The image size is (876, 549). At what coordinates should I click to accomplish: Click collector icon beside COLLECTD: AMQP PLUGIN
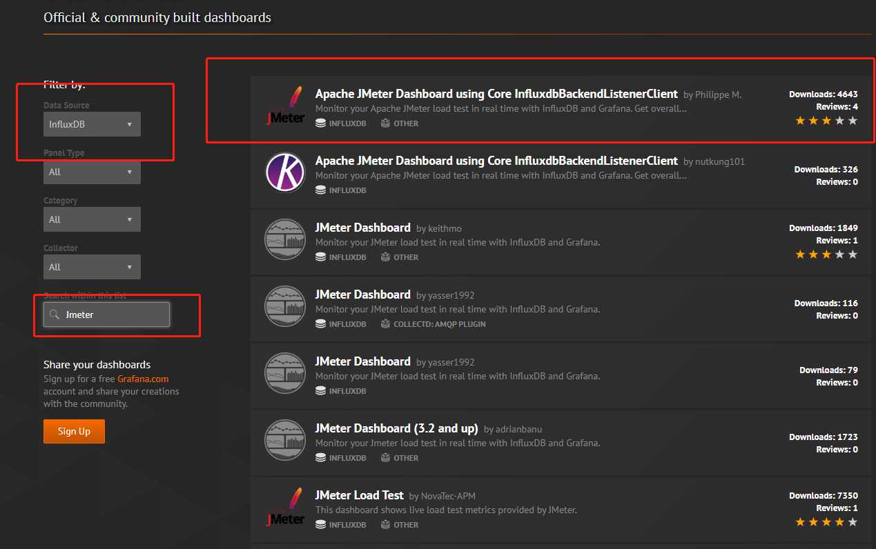385,324
